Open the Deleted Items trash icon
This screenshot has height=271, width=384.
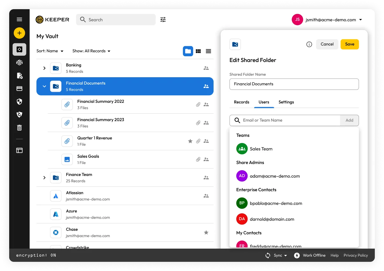19,128
